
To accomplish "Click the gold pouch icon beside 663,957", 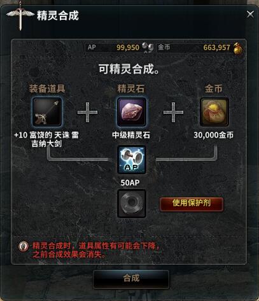I will [x=238, y=48].
